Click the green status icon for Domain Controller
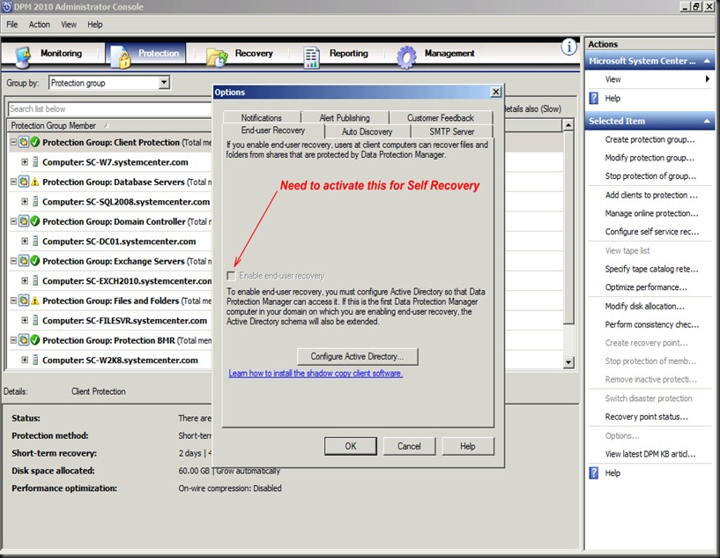Image resolution: width=720 pixels, height=558 pixels. coord(35,221)
